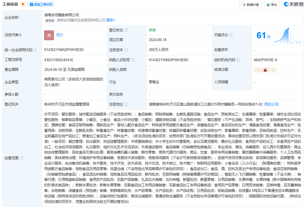The image size is (307, 209).
Task: Open legal representative 刘力 link
Action: coord(59,35)
